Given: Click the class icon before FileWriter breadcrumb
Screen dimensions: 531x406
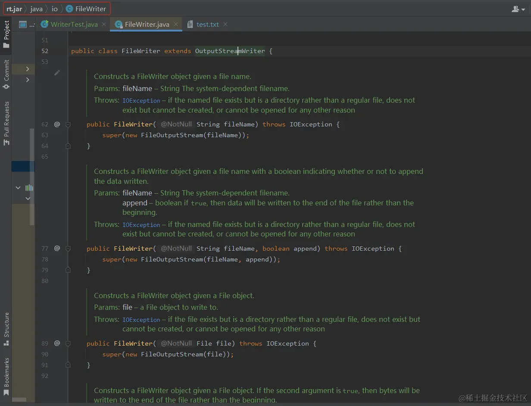Looking at the screenshot, I should click(69, 9).
